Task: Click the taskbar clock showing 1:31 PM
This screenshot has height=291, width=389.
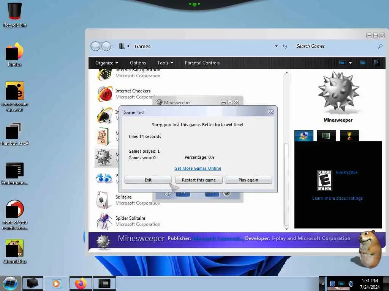Action: tap(370, 284)
